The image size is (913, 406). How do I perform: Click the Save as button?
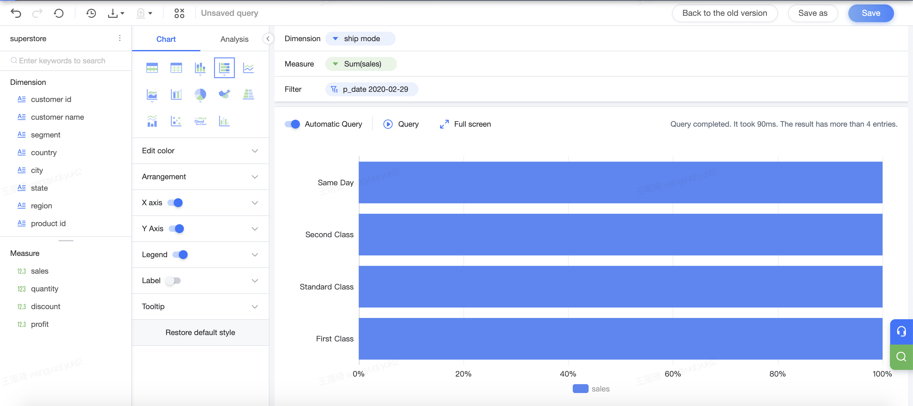click(813, 13)
